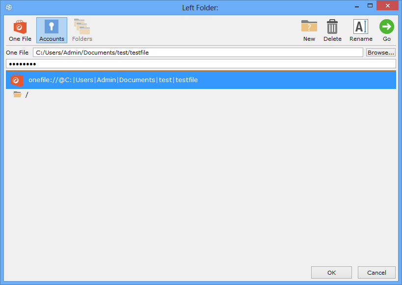Click the masked password field
Screen dimensions: 402x285
click(x=201, y=64)
